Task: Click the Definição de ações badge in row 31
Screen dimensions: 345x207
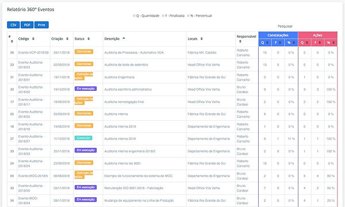Action: click(x=84, y=76)
